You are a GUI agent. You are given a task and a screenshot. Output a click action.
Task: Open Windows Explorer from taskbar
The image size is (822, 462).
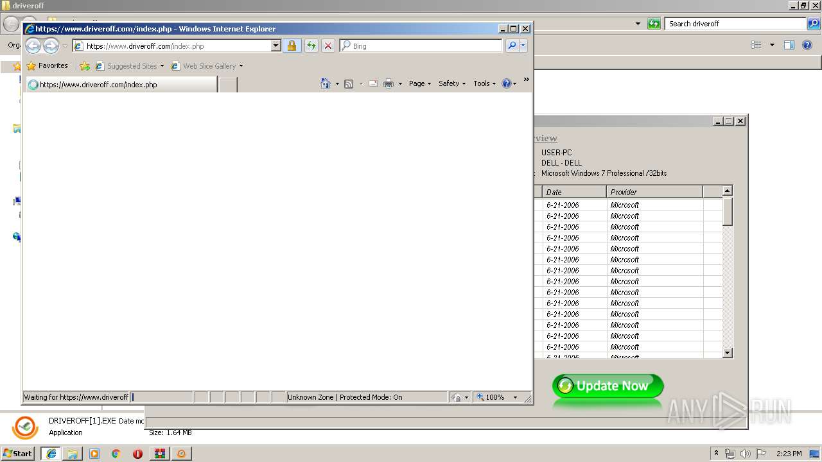coord(73,453)
